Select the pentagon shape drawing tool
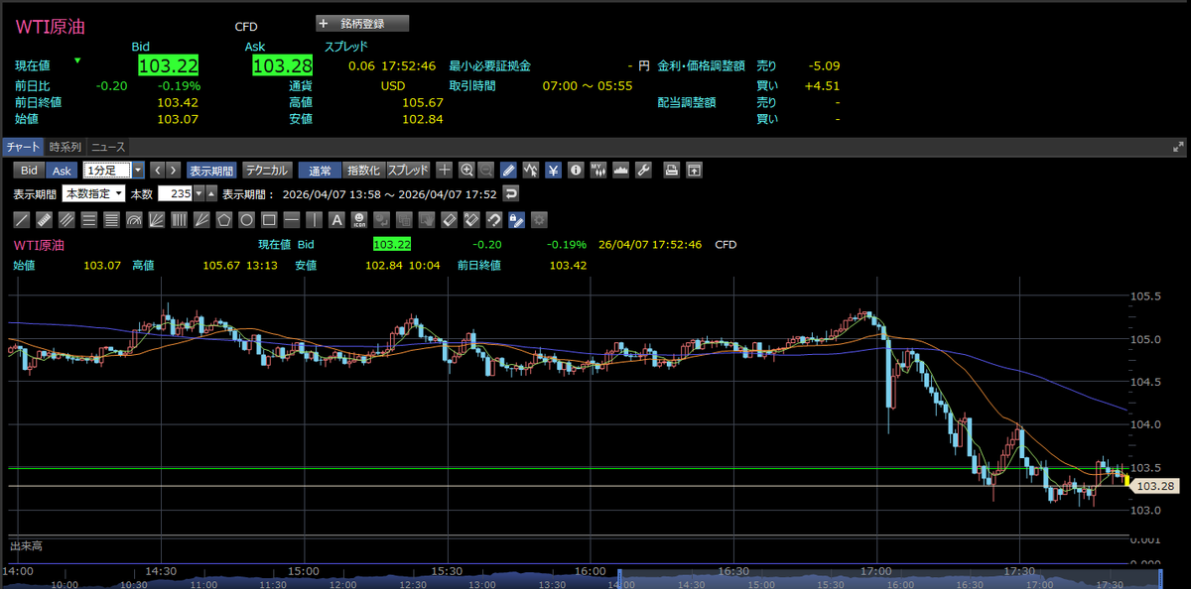1191x589 pixels. (224, 219)
